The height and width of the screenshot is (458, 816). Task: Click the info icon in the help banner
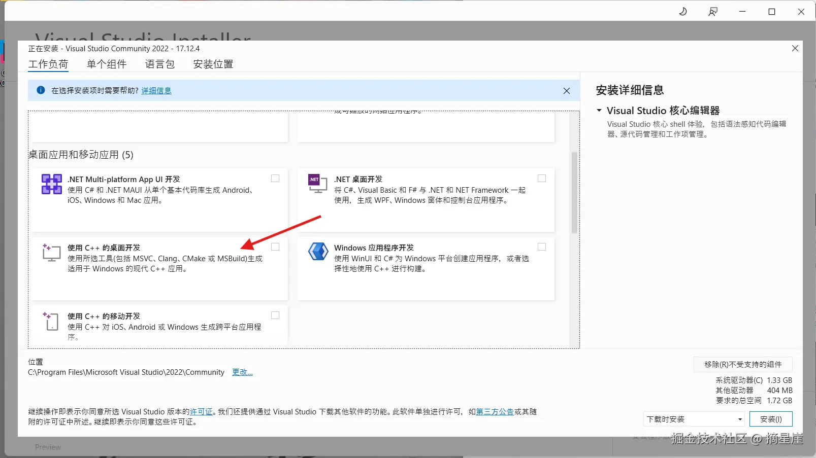[x=41, y=90]
